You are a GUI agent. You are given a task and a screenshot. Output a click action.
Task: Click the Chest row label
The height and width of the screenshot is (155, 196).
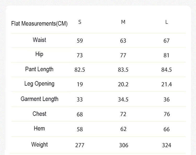tap(39, 114)
